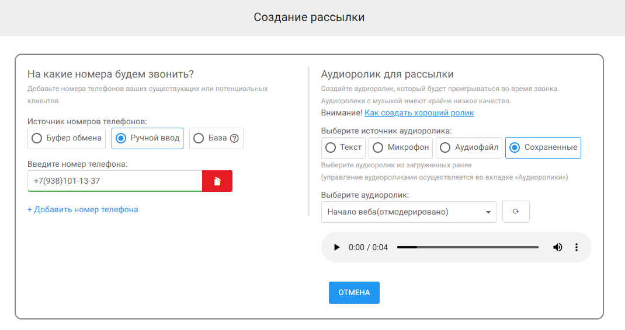The image size is (625, 330).
Task: Mute the audio player volume
Action: 558,247
